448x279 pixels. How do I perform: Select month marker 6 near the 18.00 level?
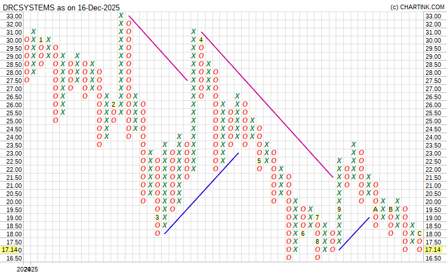pyautogui.click(x=303, y=233)
